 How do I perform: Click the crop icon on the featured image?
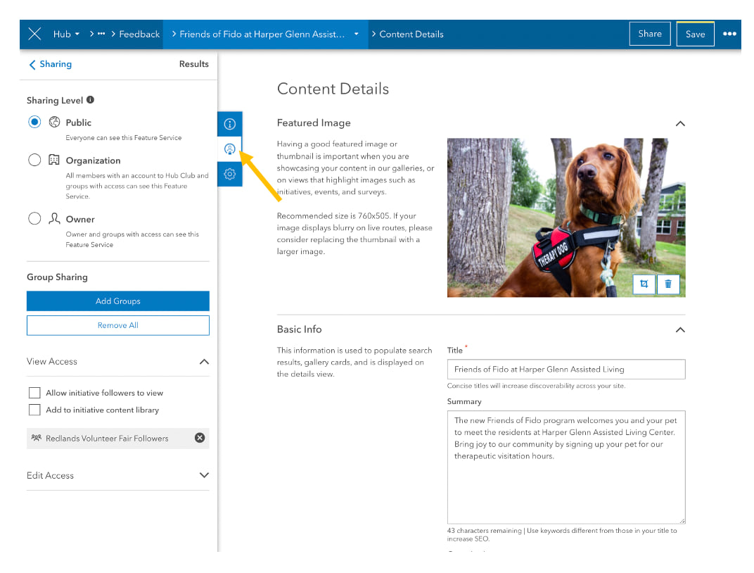[644, 284]
